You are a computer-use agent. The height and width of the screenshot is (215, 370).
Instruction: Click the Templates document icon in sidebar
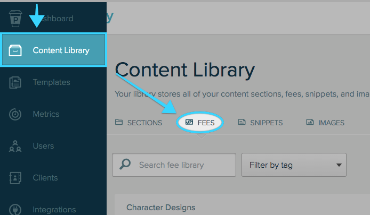coord(15,82)
